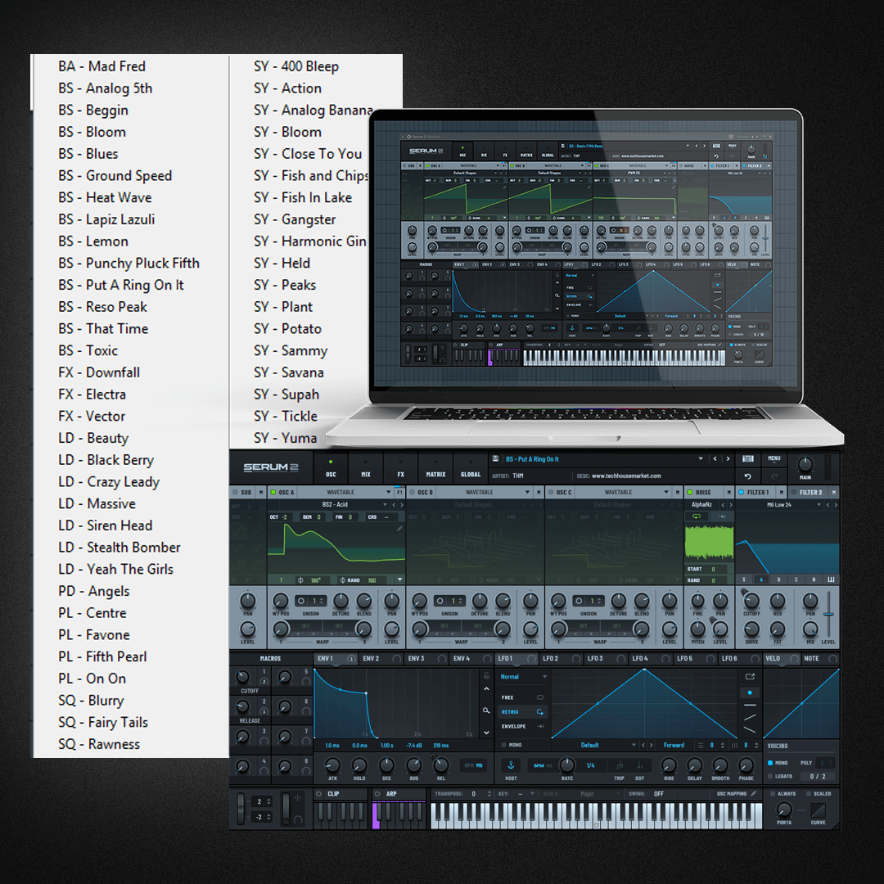
Task: Toggle the envelope lock icon
Action: 486,675
